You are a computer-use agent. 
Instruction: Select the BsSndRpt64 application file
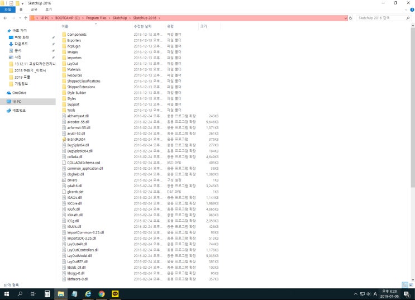76,139
